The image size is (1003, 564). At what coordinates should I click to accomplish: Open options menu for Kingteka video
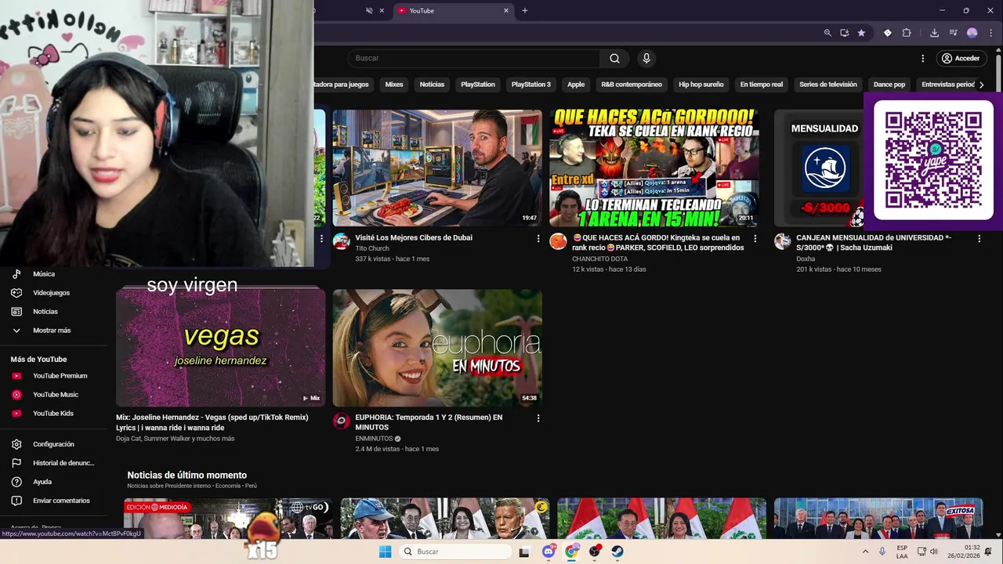coord(755,238)
